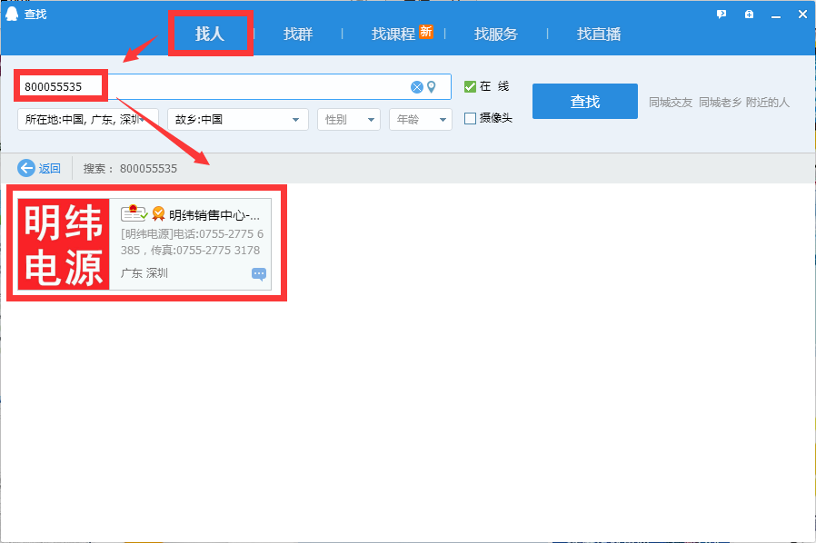This screenshot has width=816, height=543.
Task: Click the clear search text X icon
Action: [x=416, y=87]
